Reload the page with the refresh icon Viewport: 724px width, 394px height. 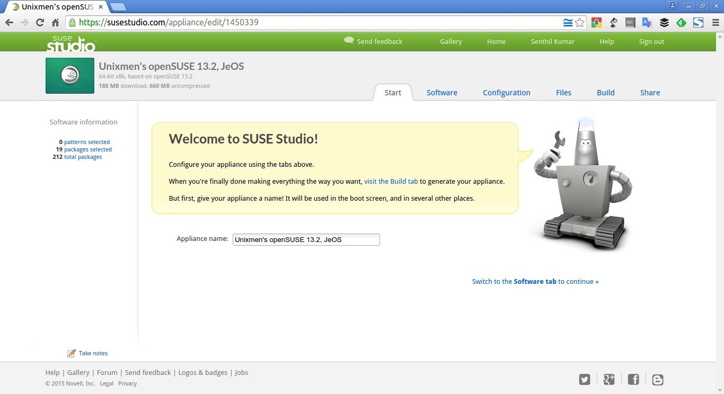click(x=40, y=23)
